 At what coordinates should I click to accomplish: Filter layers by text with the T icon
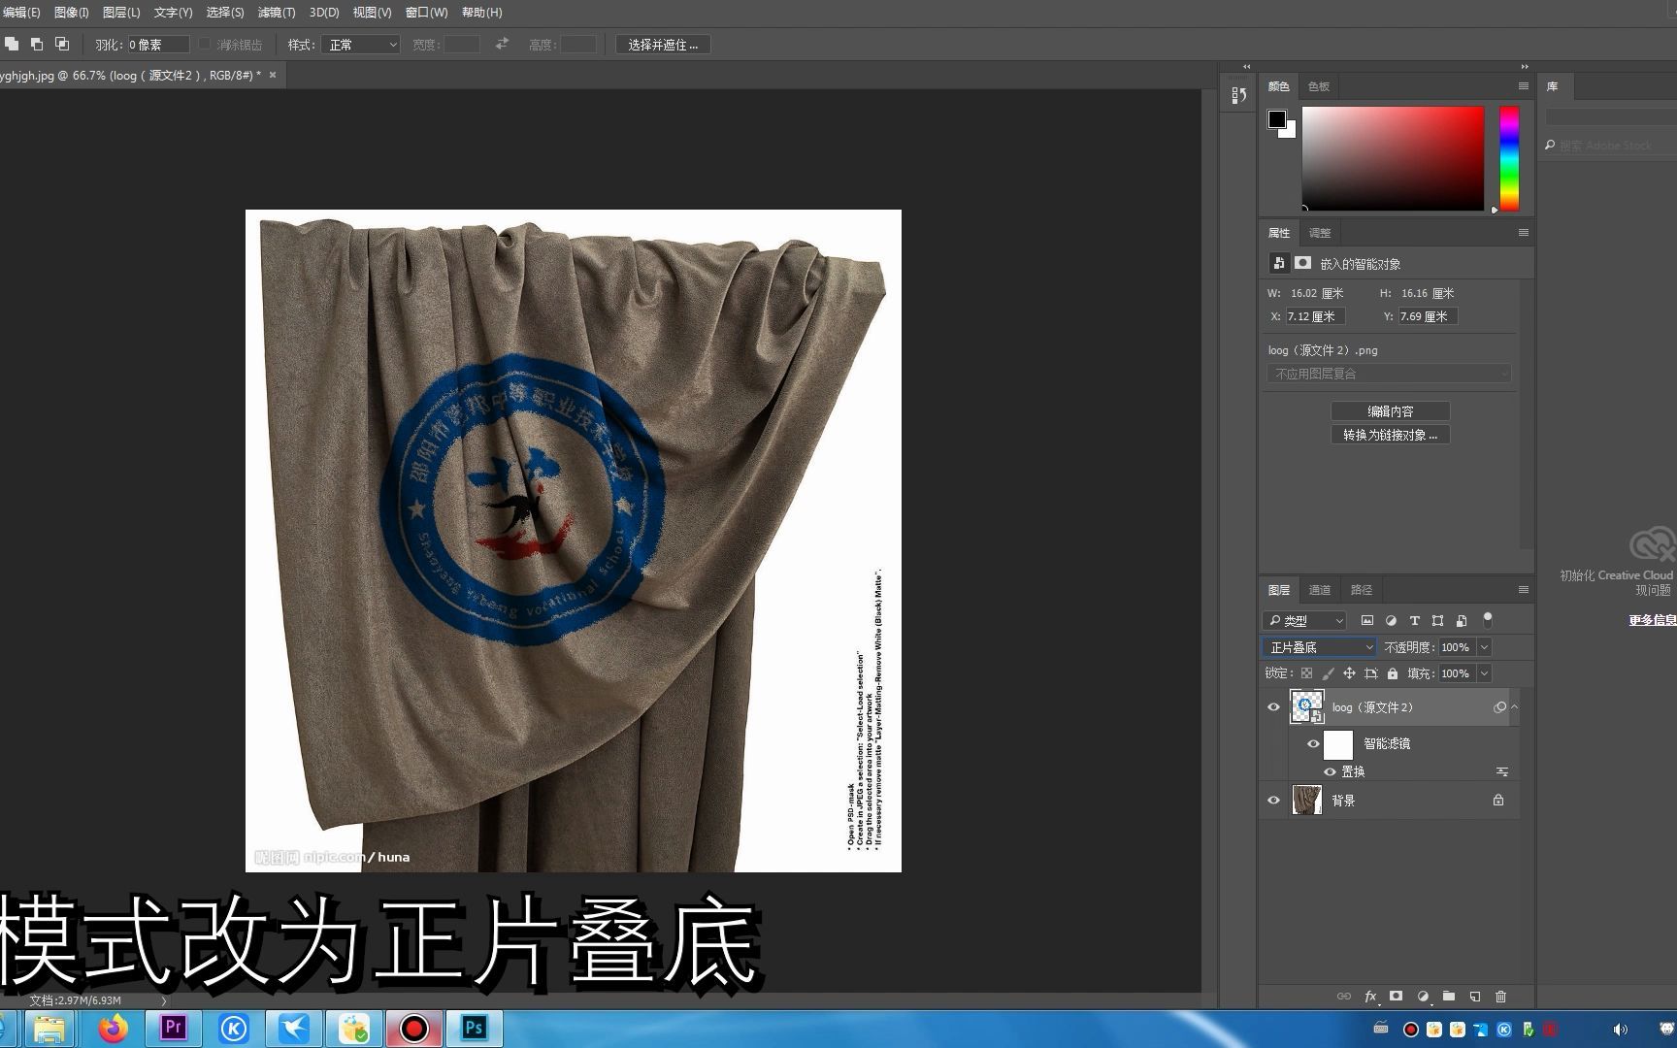click(x=1415, y=620)
